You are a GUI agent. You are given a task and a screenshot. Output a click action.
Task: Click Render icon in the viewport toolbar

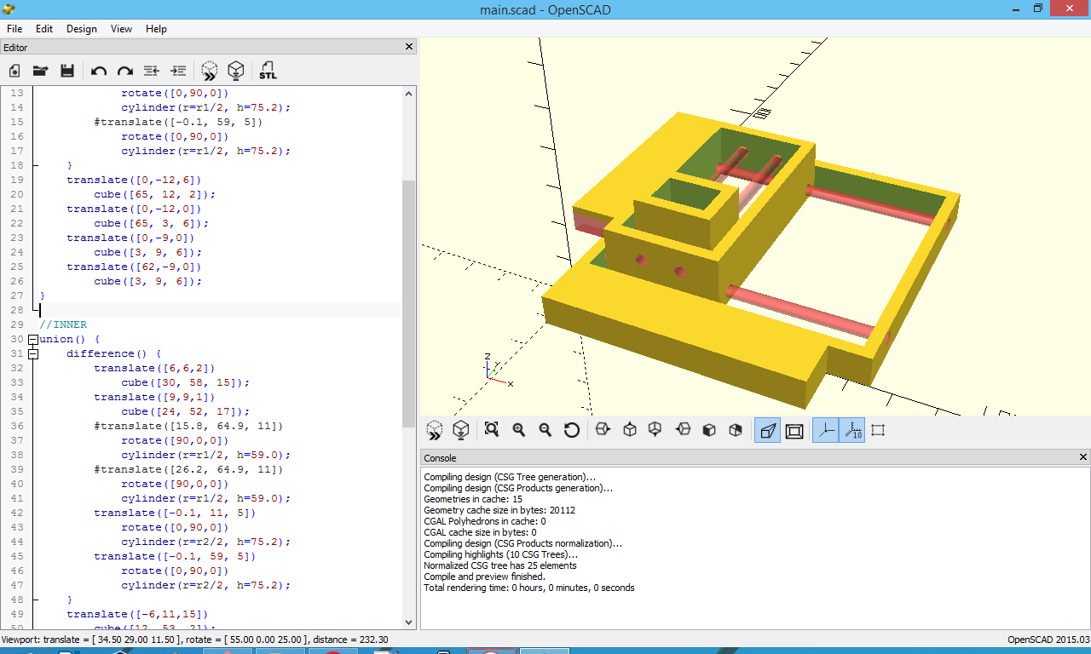point(461,430)
